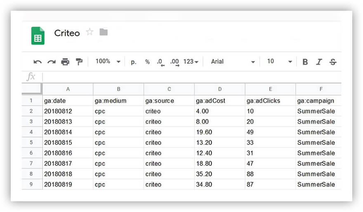Open the Arial font dropdown
363x212 pixels.
pyautogui.click(x=233, y=62)
